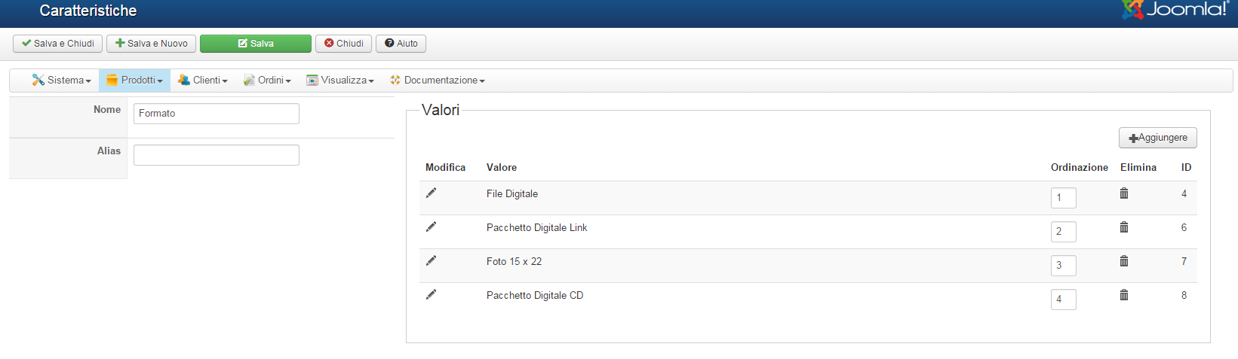Open the Ordini menu

(267, 81)
